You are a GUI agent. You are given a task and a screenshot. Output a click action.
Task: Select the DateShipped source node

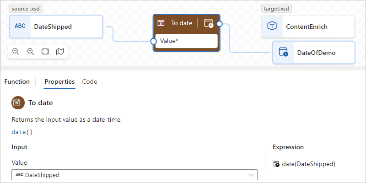pyautogui.click(x=56, y=27)
